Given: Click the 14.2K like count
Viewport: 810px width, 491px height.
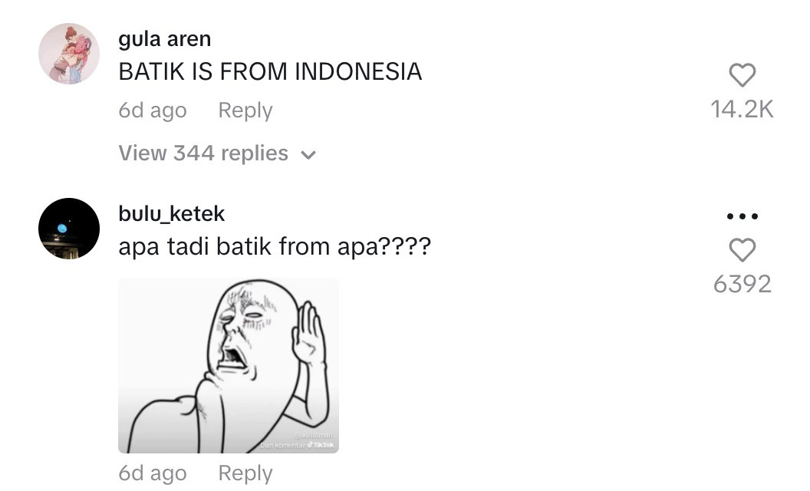Looking at the screenshot, I should pyautogui.click(x=742, y=109).
